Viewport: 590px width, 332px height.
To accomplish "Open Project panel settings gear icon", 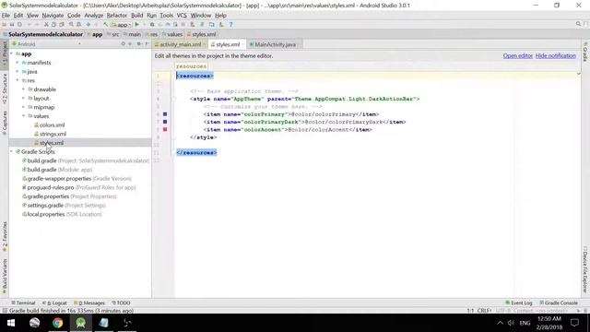I will 139,44.
